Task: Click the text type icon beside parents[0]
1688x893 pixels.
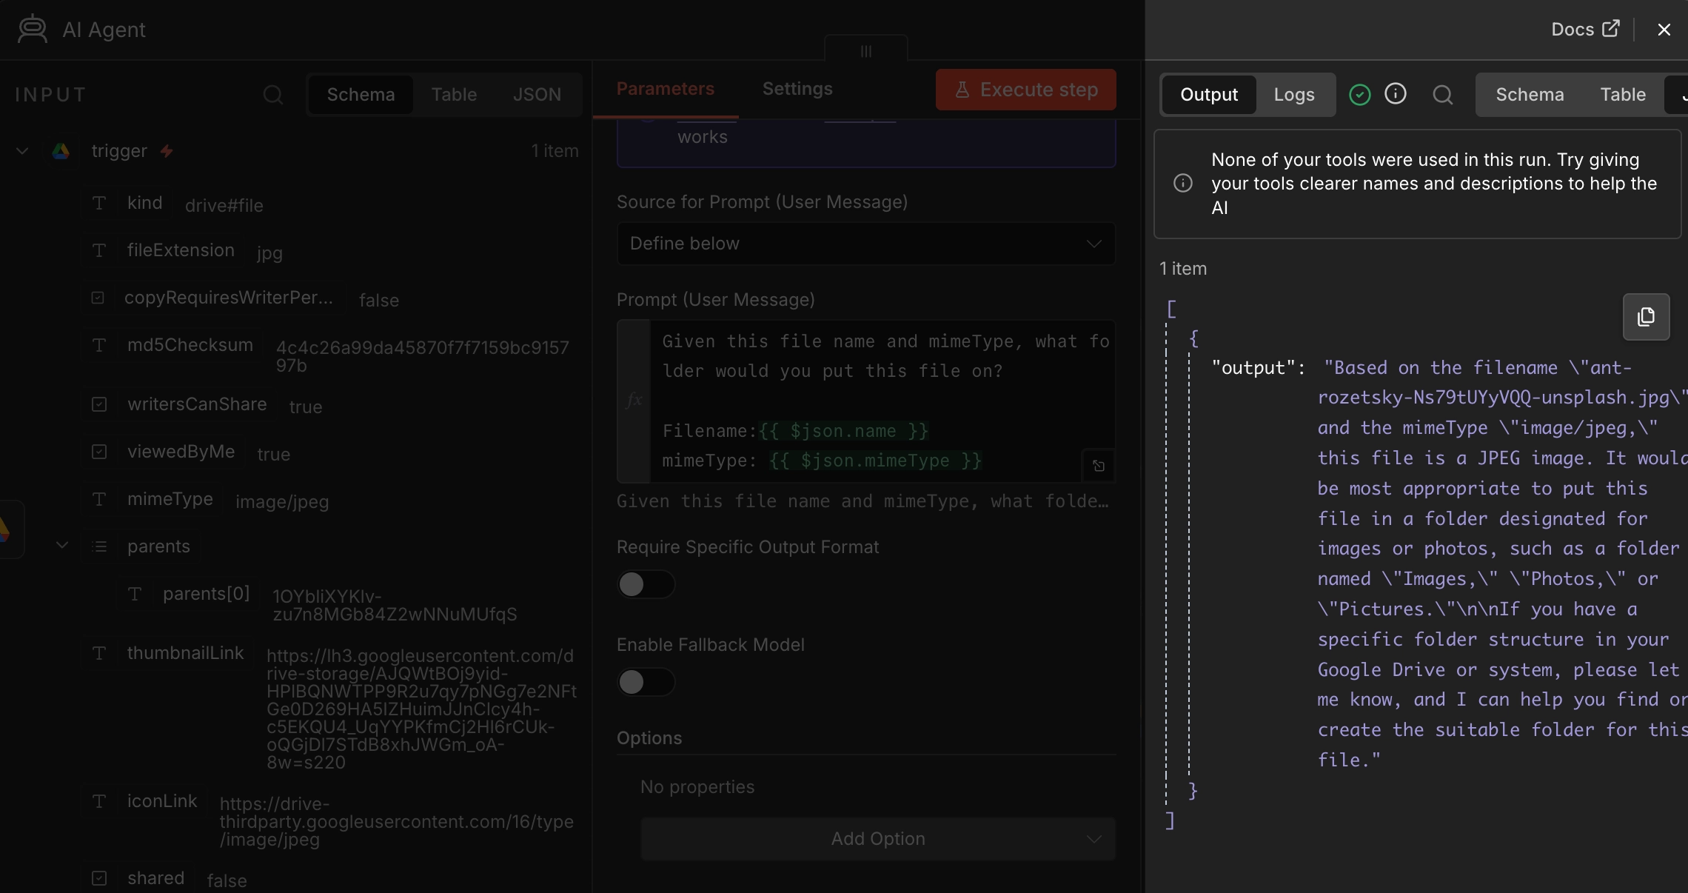Action: point(135,594)
